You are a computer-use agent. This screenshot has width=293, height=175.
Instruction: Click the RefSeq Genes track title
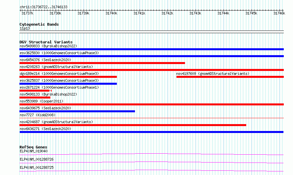point(33,147)
